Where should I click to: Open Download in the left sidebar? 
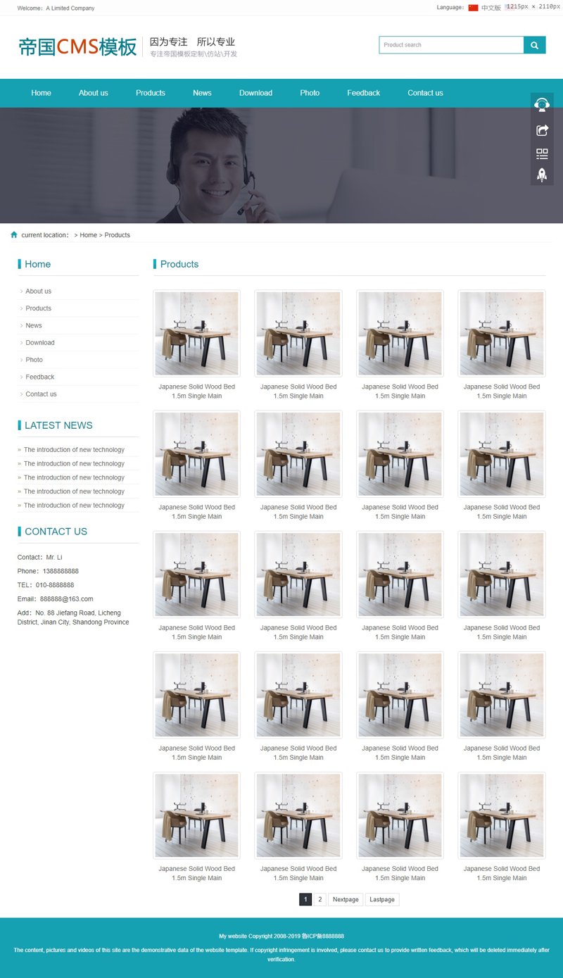[x=40, y=343]
